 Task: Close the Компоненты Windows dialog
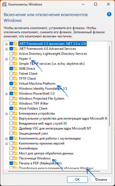click(108, 4)
